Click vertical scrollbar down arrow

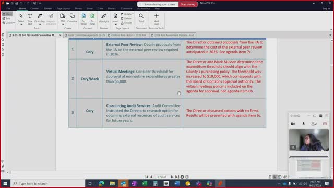coord(332,169)
